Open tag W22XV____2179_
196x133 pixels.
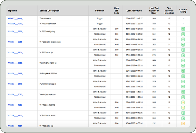15,73
